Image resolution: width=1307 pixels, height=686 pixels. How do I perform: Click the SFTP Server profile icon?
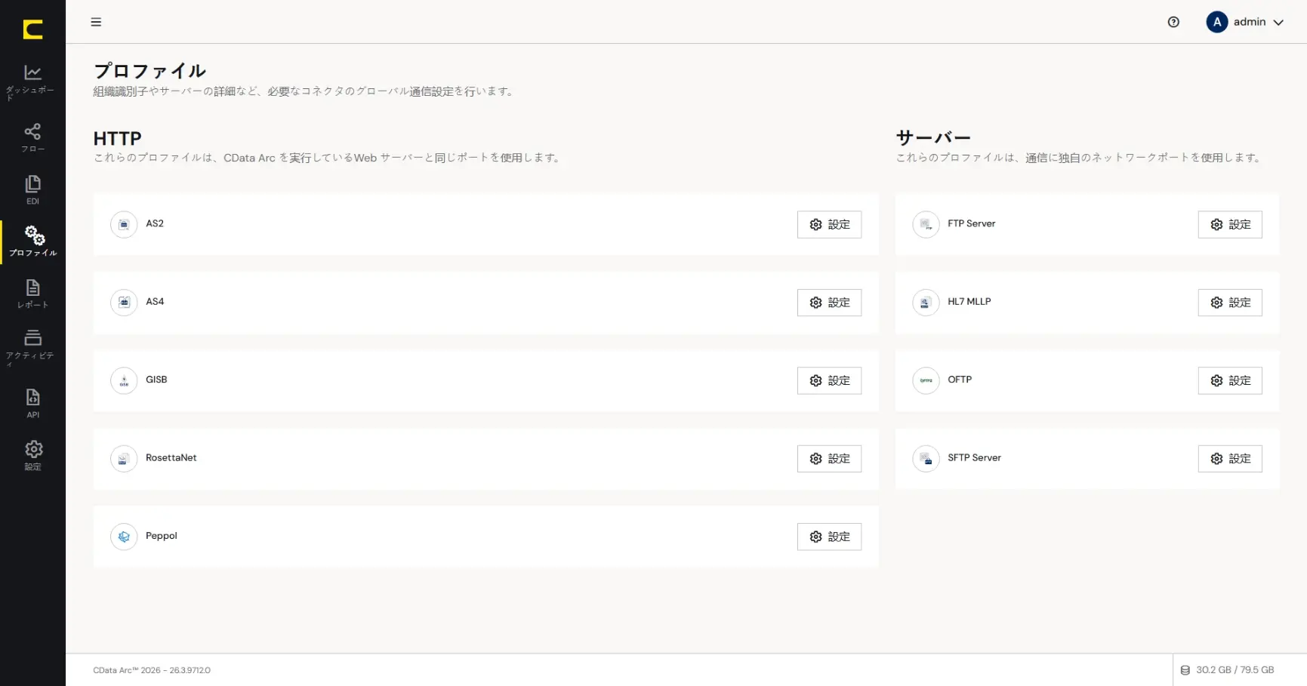[926, 458]
